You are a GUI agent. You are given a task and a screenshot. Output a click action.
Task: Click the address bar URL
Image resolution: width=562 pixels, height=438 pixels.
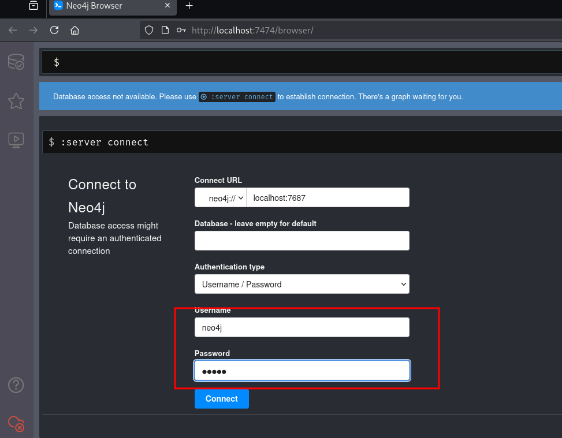(252, 31)
